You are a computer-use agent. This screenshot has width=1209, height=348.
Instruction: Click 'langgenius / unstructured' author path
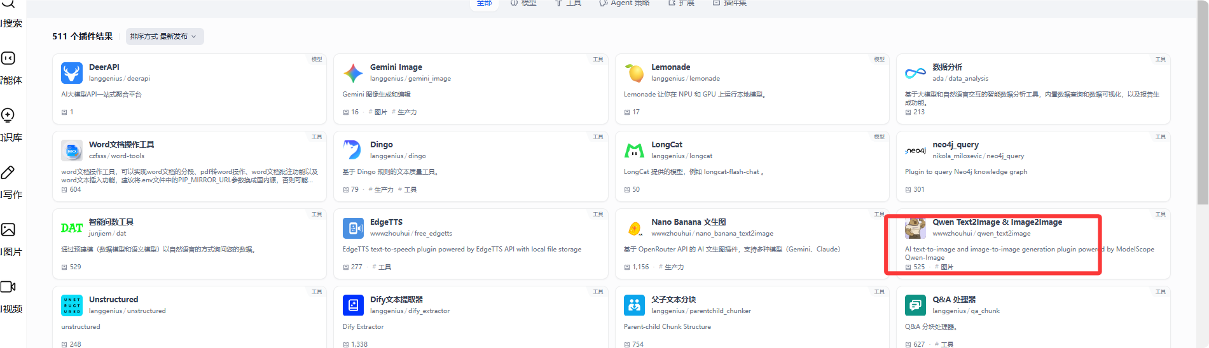click(x=127, y=311)
